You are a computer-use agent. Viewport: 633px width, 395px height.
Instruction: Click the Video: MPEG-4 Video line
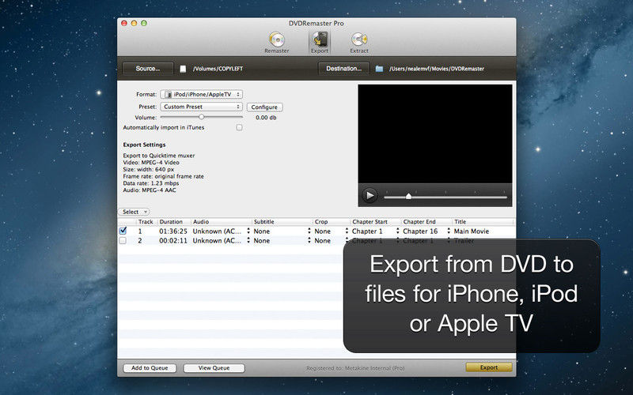(151, 163)
